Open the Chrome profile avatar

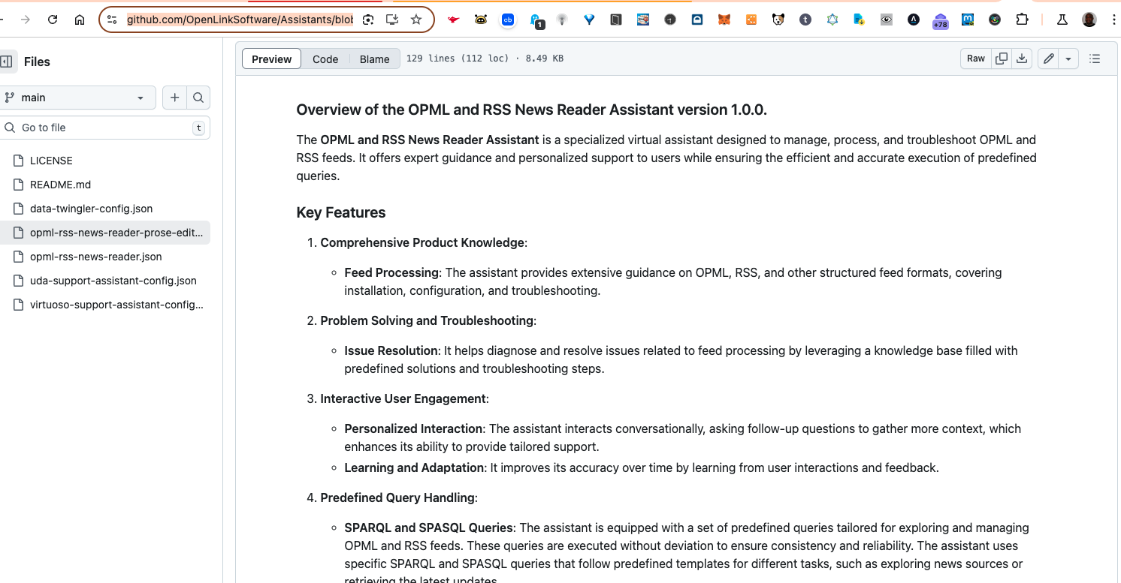tap(1089, 20)
